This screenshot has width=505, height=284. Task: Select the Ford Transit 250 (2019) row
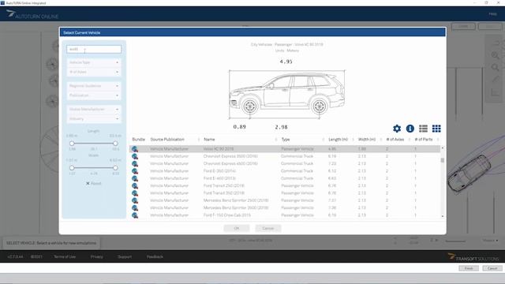(285, 186)
